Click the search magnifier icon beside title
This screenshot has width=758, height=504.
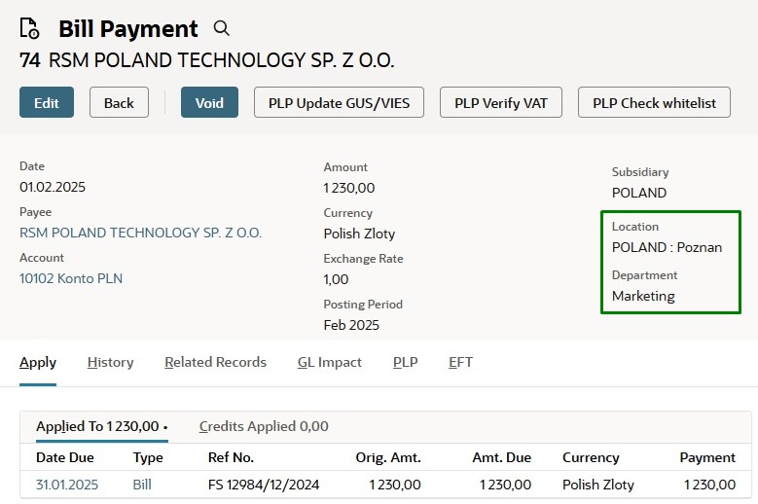tap(222, 28)
